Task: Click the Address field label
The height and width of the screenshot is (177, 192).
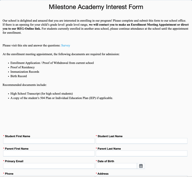Action: (103, 174)
